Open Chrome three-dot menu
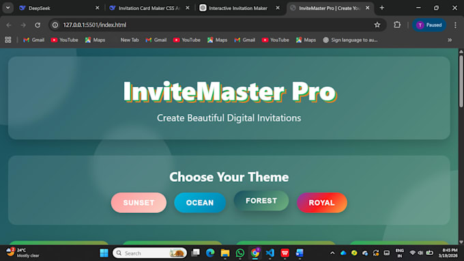This screenshot has width=464, height=261. pos(455,25)
